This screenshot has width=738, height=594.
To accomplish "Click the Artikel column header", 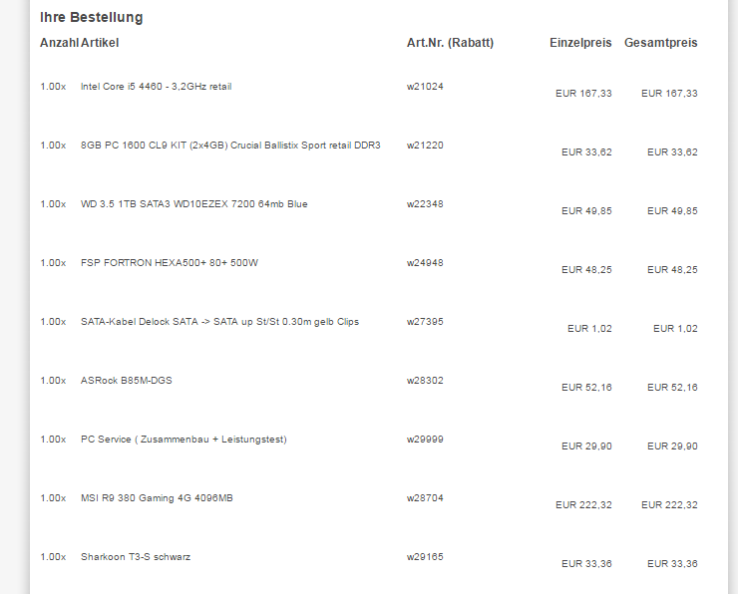I will pos(100,43).
